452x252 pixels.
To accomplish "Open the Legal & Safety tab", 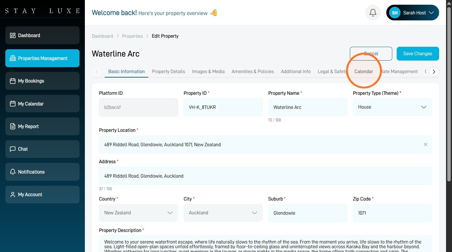I will tap(332, 72).
